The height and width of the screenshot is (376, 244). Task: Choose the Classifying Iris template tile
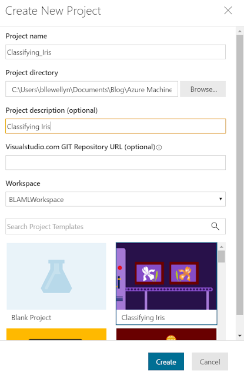[x=166, y=283]
